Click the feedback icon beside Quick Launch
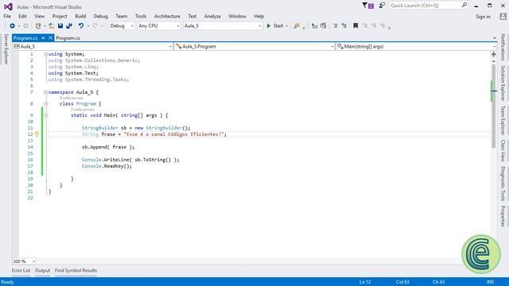The height and width of the screenshot is (286, 509). pos(382,6)
